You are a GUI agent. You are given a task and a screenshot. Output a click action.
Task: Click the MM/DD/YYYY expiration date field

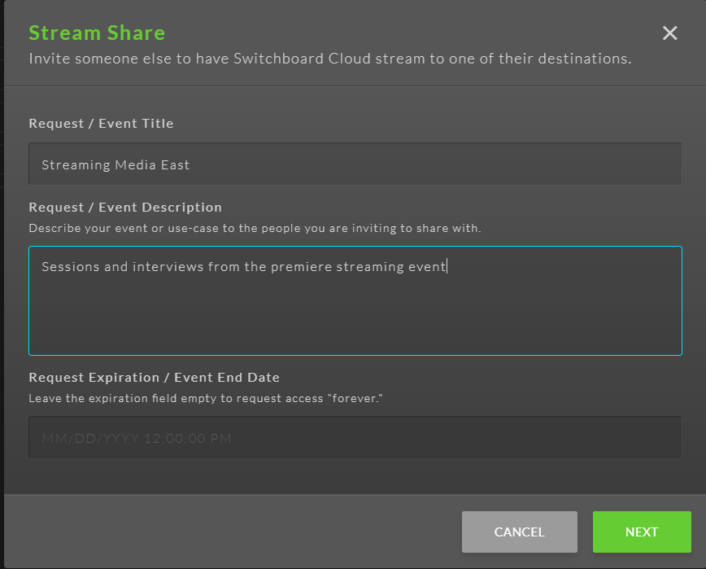pyautogui.click(x=355, y=437)
